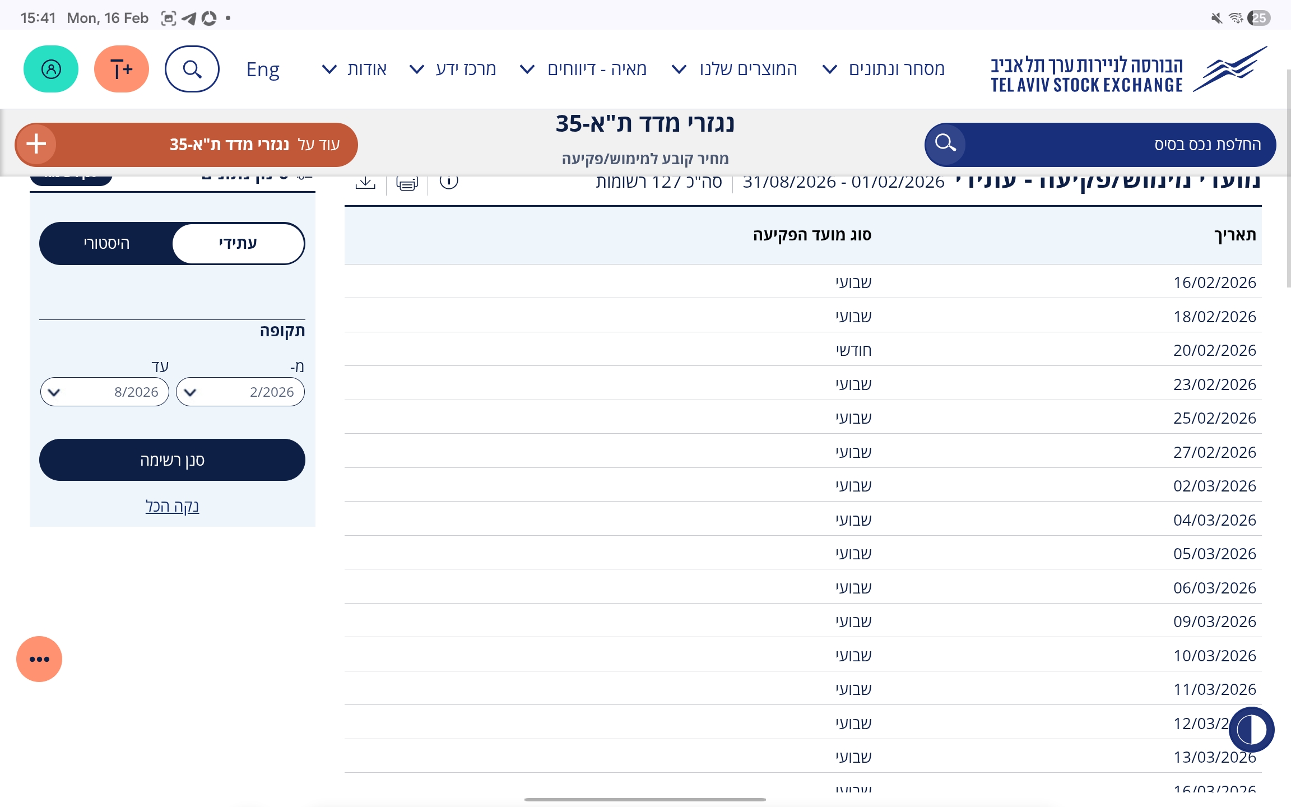
Task: Click the orange text size increase icon
Action: 122,69
